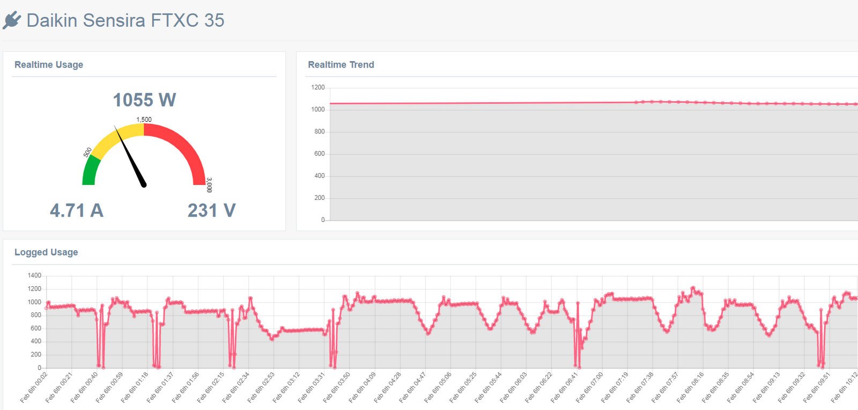
Task: Click the Feb 6th 04:09 time label
Action: pyautogui.click(x=363, y=387)
